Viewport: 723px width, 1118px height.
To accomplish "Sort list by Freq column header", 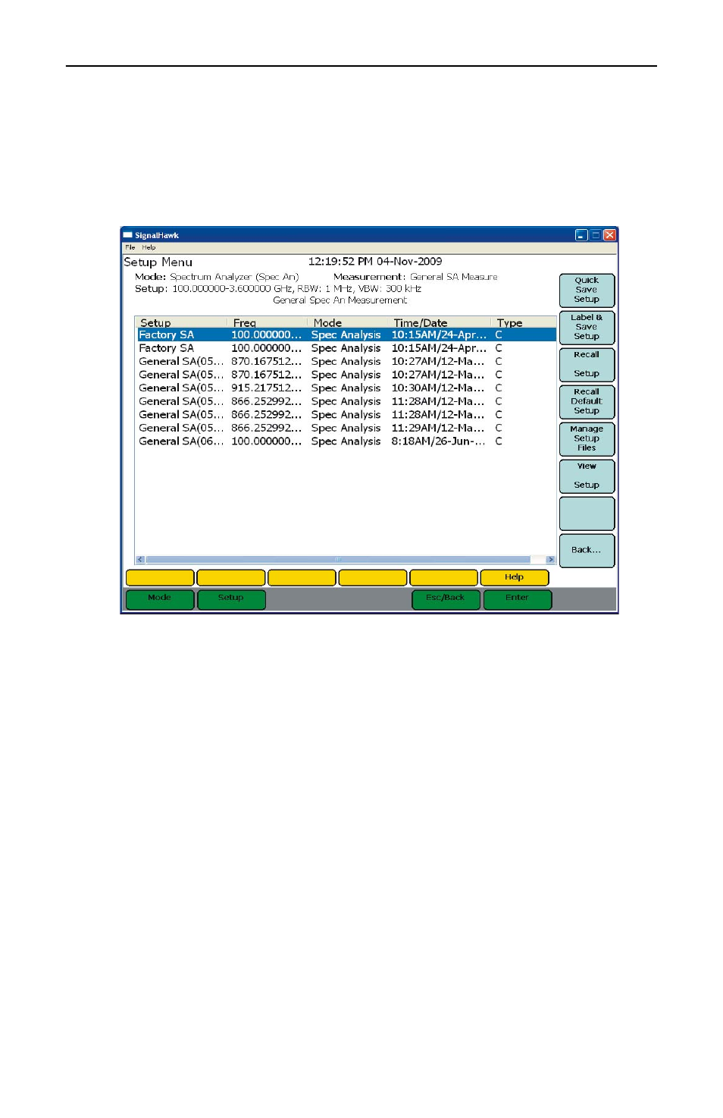I will tap(267, 322).
